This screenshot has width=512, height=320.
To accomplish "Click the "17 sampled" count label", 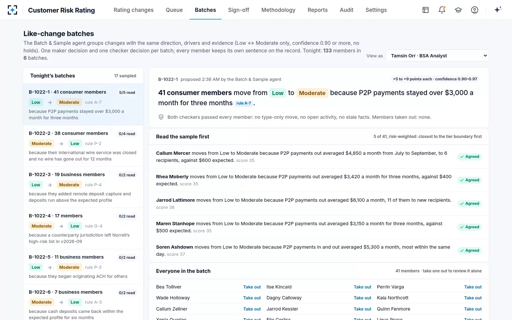I will (125, 76).
